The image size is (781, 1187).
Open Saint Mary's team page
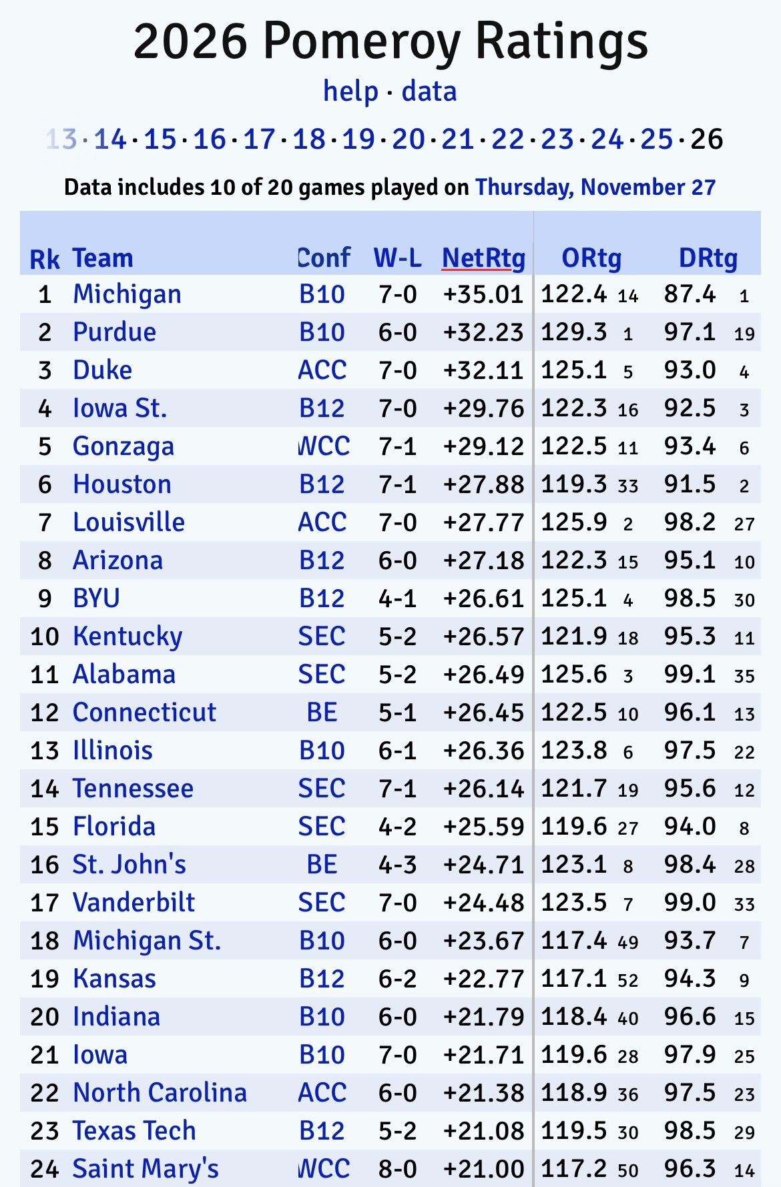tap(146, 1169)
